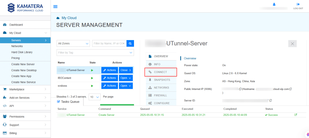This screenshot has width=309, height=138.
Task: Collapse UTunnel-Server with the Close button
Action: coord(126,70)
